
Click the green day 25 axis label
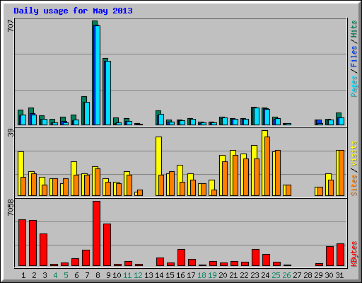tap(276, 275)
